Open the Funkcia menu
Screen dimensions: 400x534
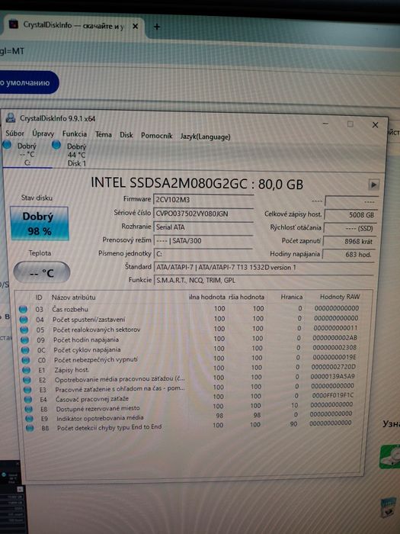click(x=75, y=133)
